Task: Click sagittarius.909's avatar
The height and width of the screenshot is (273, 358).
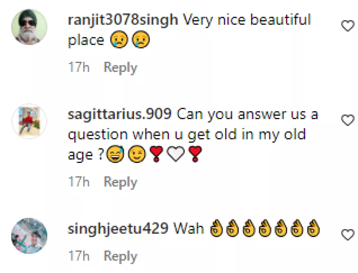Action: pyautogui.click(x=29, y=121)
